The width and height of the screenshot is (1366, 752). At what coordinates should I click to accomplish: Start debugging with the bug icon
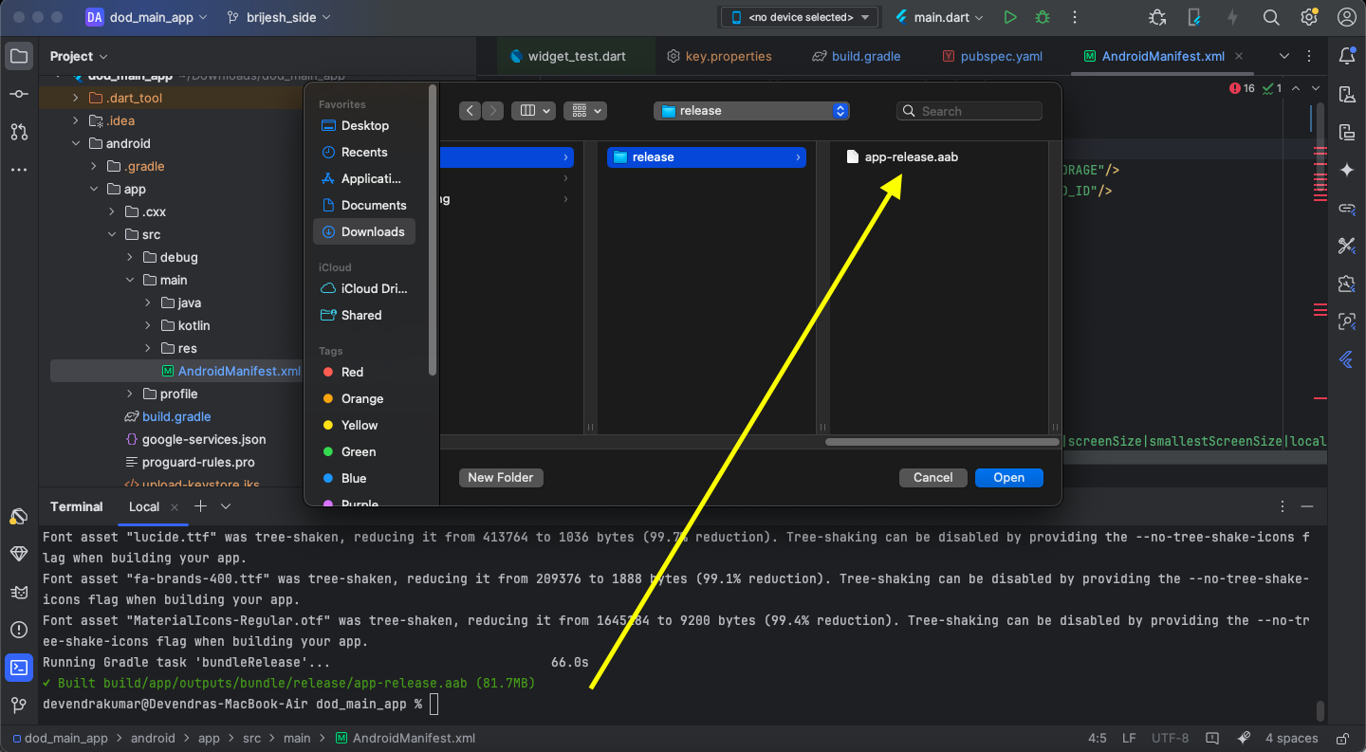point(1043,17)
